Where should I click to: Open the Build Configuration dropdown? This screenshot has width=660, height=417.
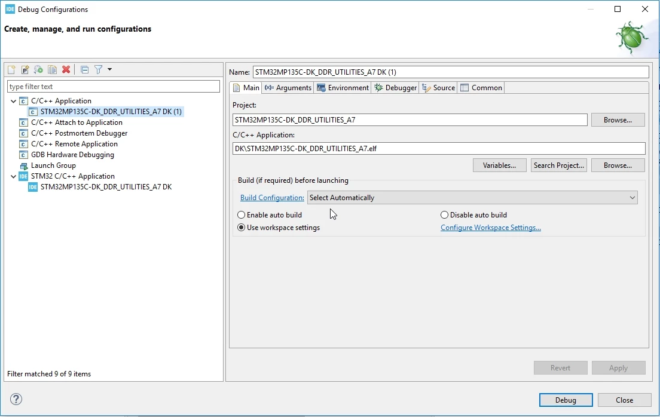[x=472, y=197]
